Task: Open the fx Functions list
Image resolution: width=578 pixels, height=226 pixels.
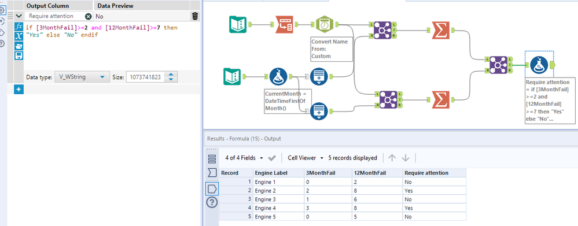Action: 19,27
